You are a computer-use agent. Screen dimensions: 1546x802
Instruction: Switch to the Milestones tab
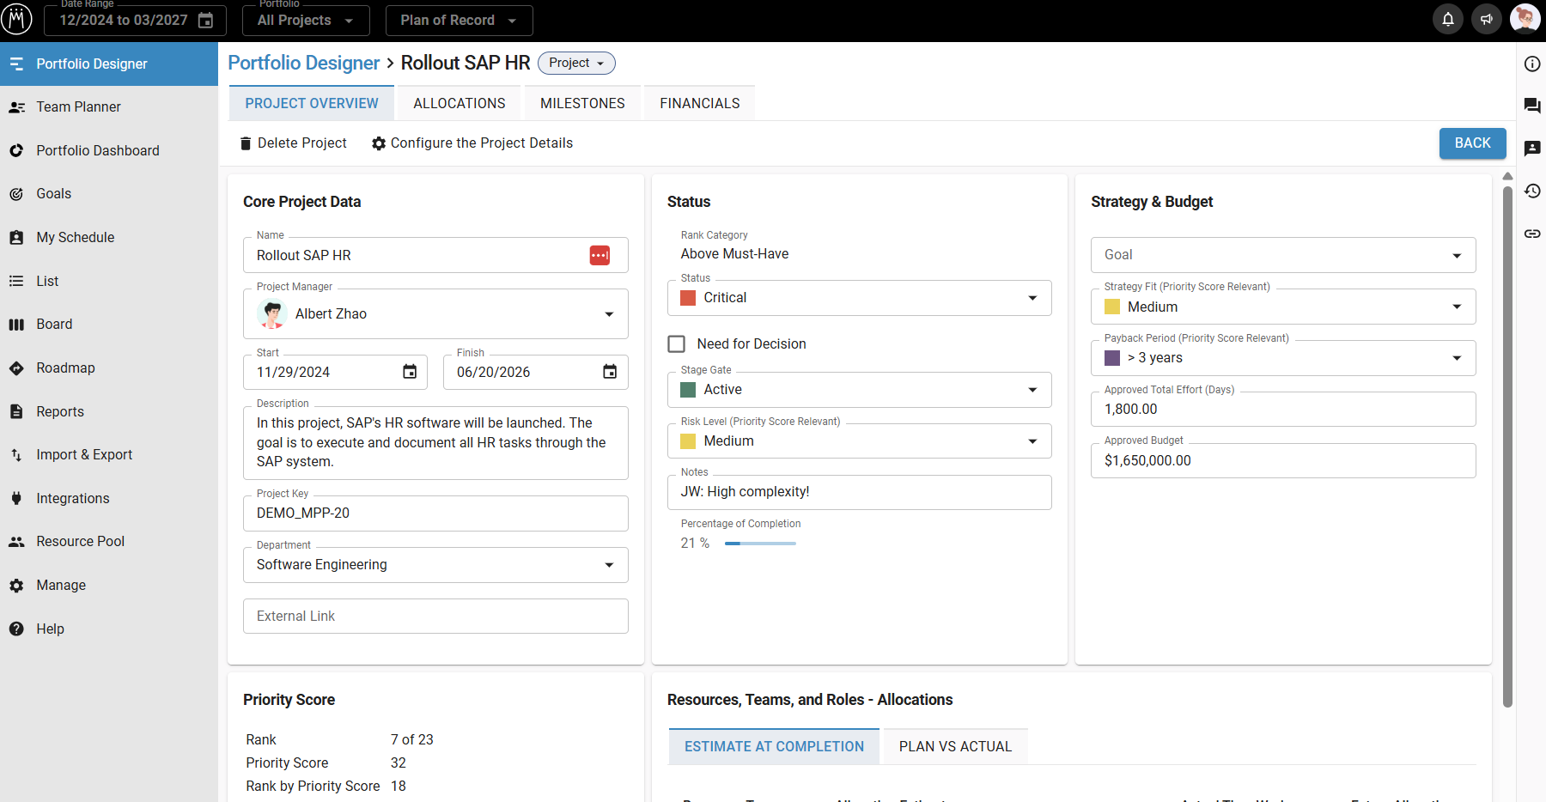tap(582, 103)
